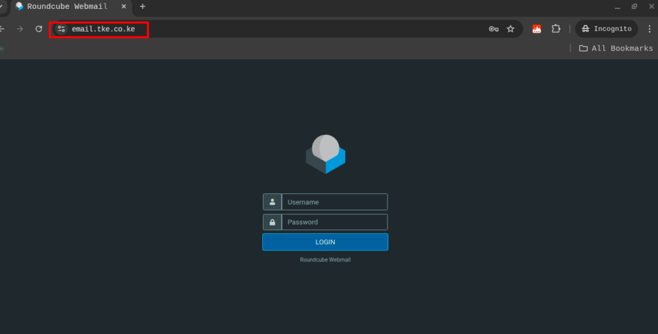
Task: Close the Roundcube Webmail tab
Action: [x=124, y=6]
